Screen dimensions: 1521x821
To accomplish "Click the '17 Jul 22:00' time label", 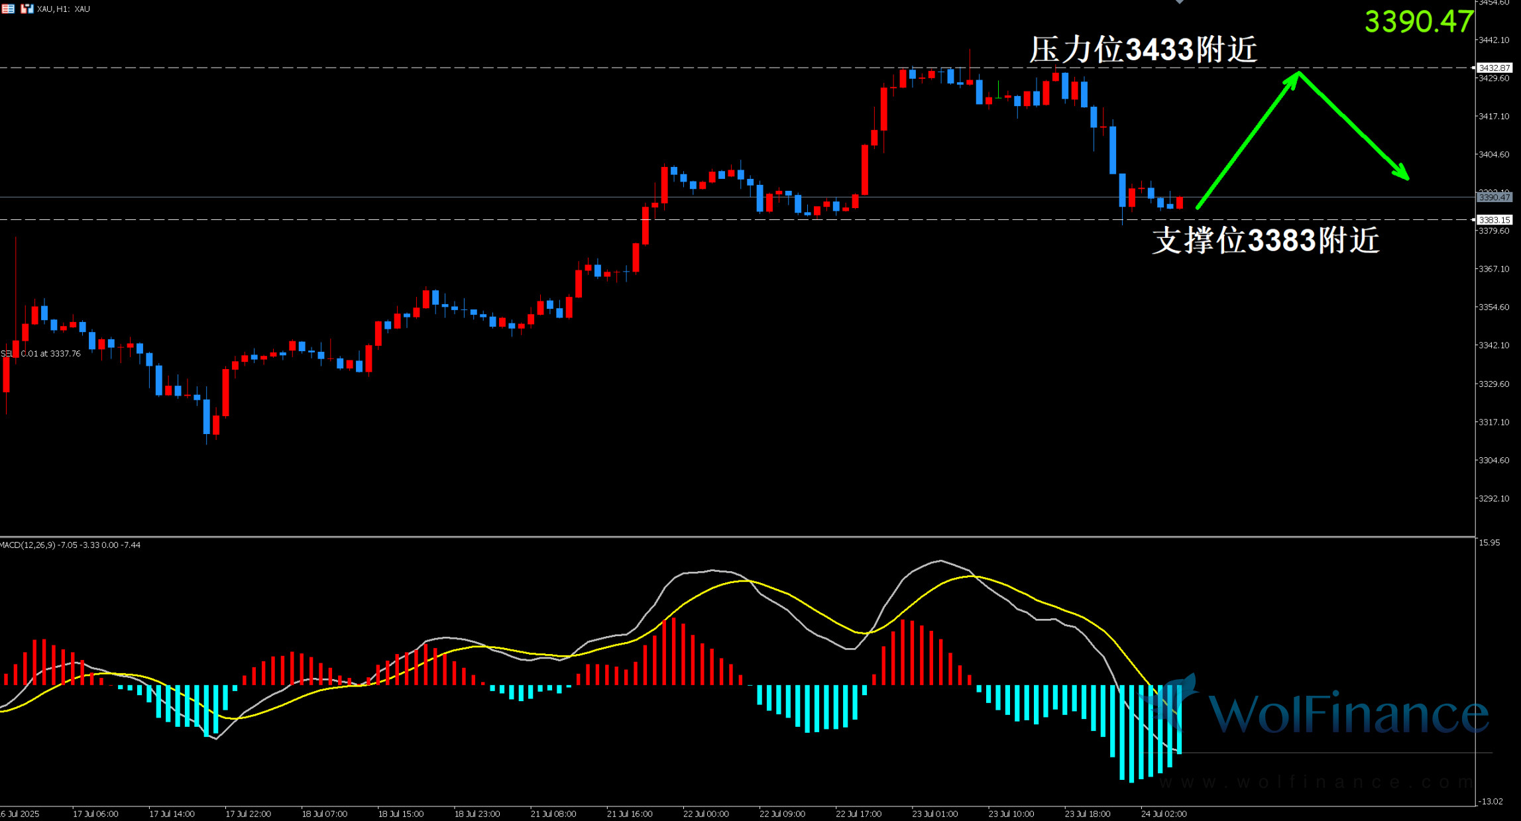I will pos(248,814).
